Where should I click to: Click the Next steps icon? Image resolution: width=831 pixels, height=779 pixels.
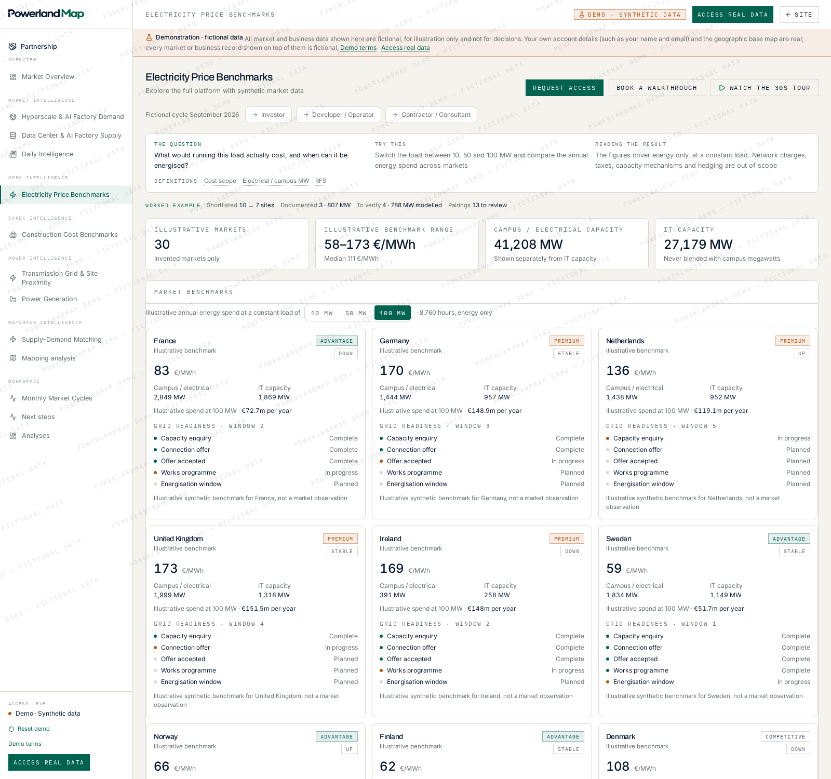pos(13,417)
